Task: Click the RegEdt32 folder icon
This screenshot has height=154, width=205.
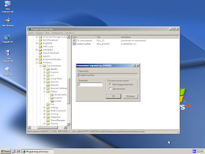Action: 40,43
